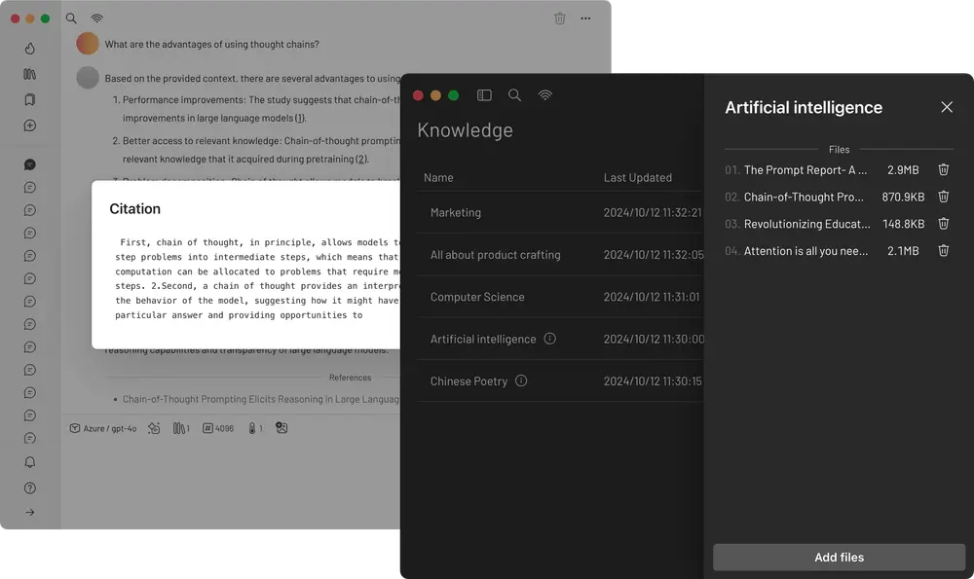Delete The Prompt Report file
This screenshot has width=974, height=579.
943,170
